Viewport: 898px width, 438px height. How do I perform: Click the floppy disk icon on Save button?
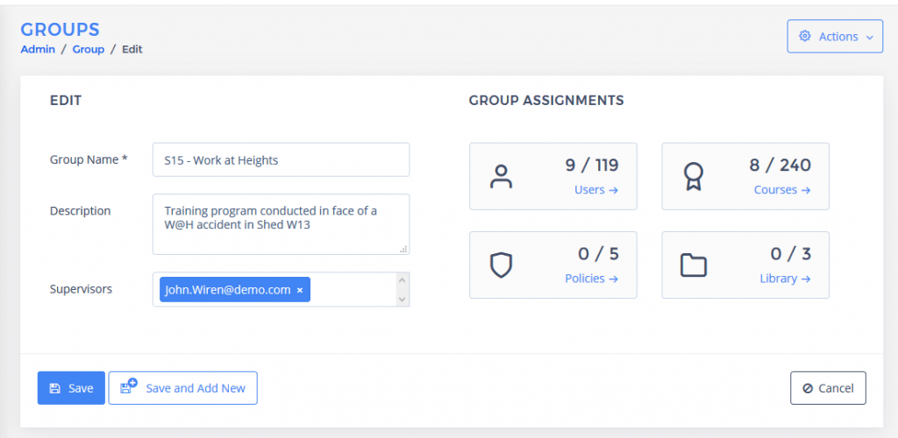tap(54, 388)
